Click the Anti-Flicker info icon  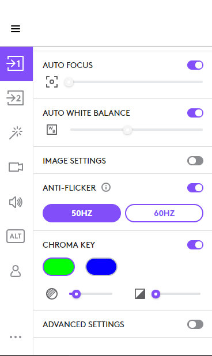click(106, 188)
